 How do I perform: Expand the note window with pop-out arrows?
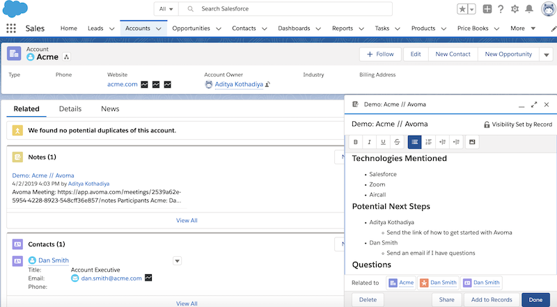click(534, 104)
